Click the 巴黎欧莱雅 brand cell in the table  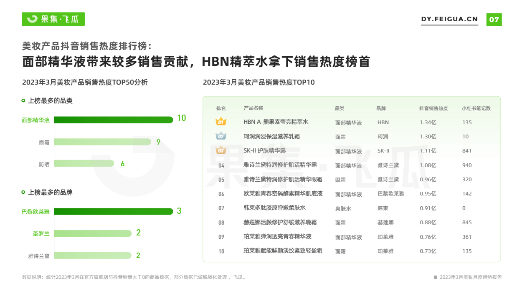391,194
